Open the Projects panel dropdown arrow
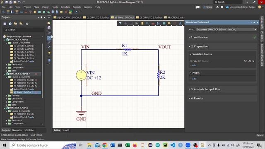The height and width of the screenshot is (149, 265). pyautogui.click(x=38, y=17)
